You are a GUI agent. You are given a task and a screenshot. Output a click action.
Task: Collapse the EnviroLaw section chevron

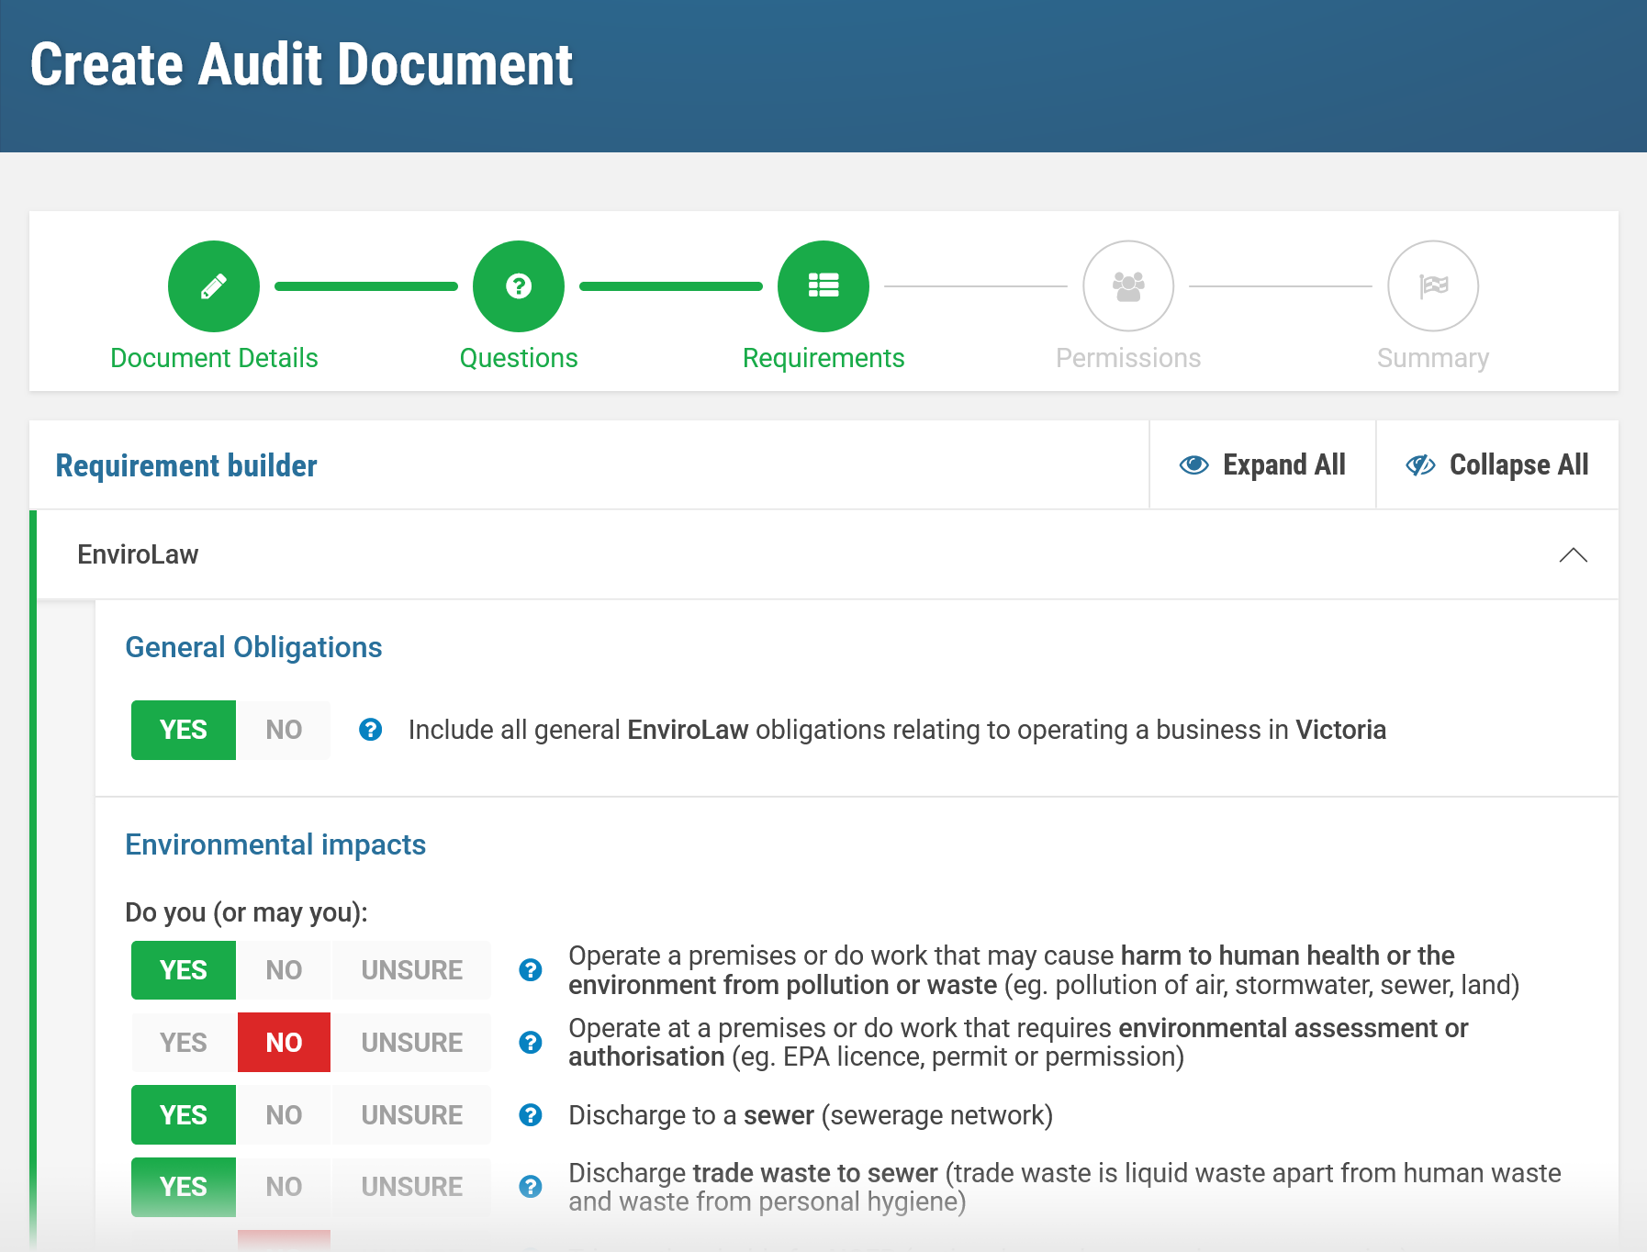point(1573,555)
